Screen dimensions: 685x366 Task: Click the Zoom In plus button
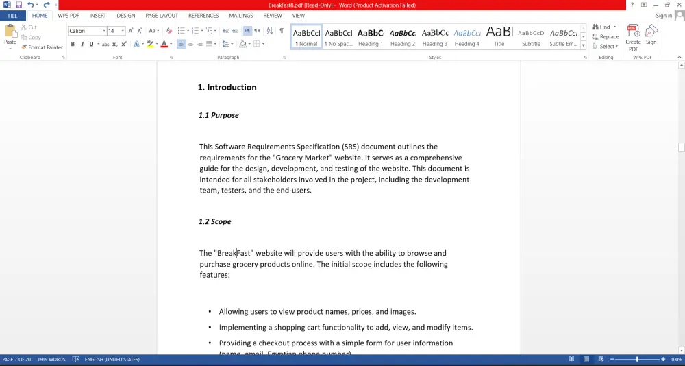tap(663, 359)
